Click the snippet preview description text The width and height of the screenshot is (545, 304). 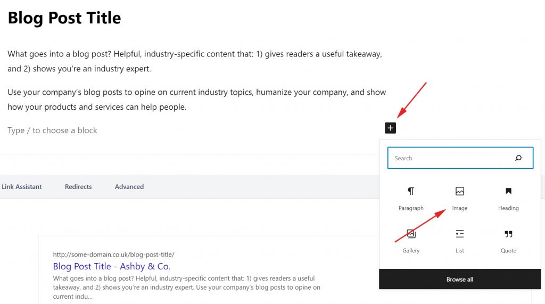pyautogui.click(x=187, y=287)
